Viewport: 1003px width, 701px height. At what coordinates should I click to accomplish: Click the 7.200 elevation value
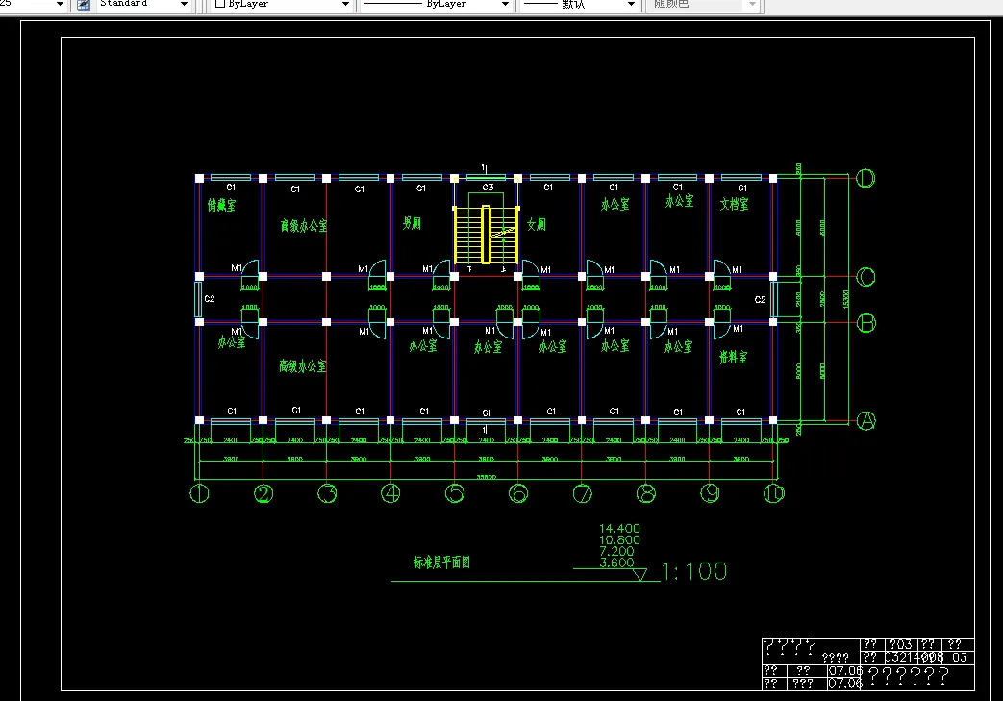tap(616, 551)
